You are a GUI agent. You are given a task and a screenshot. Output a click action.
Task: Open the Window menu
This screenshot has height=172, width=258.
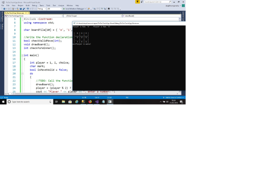70,6
